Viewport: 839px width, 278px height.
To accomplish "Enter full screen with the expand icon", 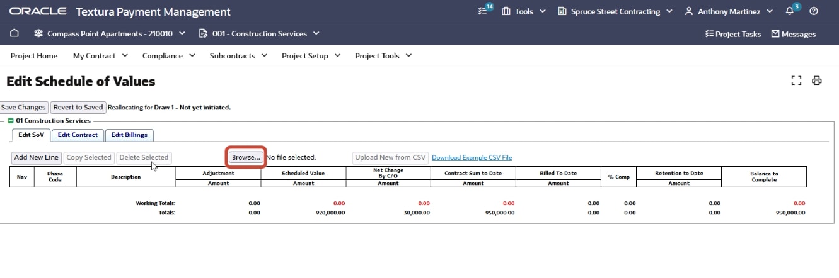I will 796,81.
